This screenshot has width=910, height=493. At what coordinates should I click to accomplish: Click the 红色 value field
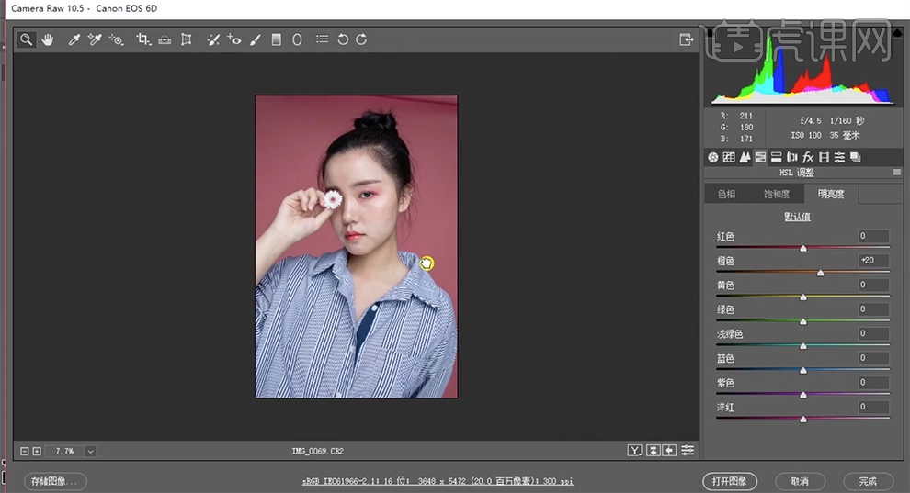coord(873,236)
